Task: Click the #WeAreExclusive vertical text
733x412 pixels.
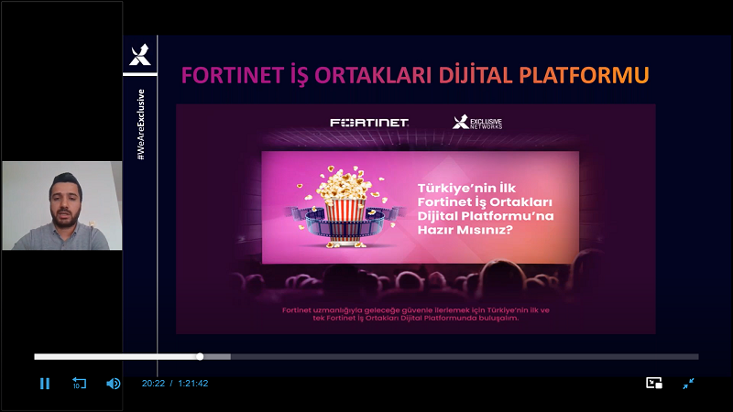Action: tap(141, 125)
